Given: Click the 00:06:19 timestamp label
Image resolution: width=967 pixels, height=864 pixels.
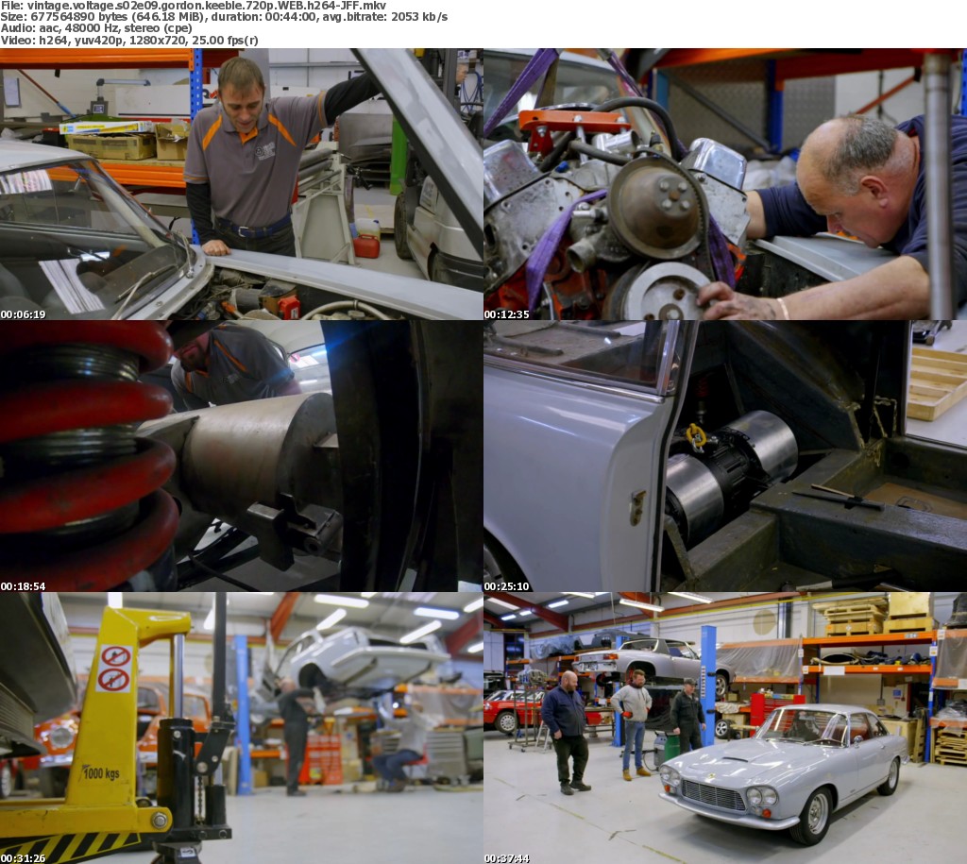Looking at the screenshot, I should 23,313.
